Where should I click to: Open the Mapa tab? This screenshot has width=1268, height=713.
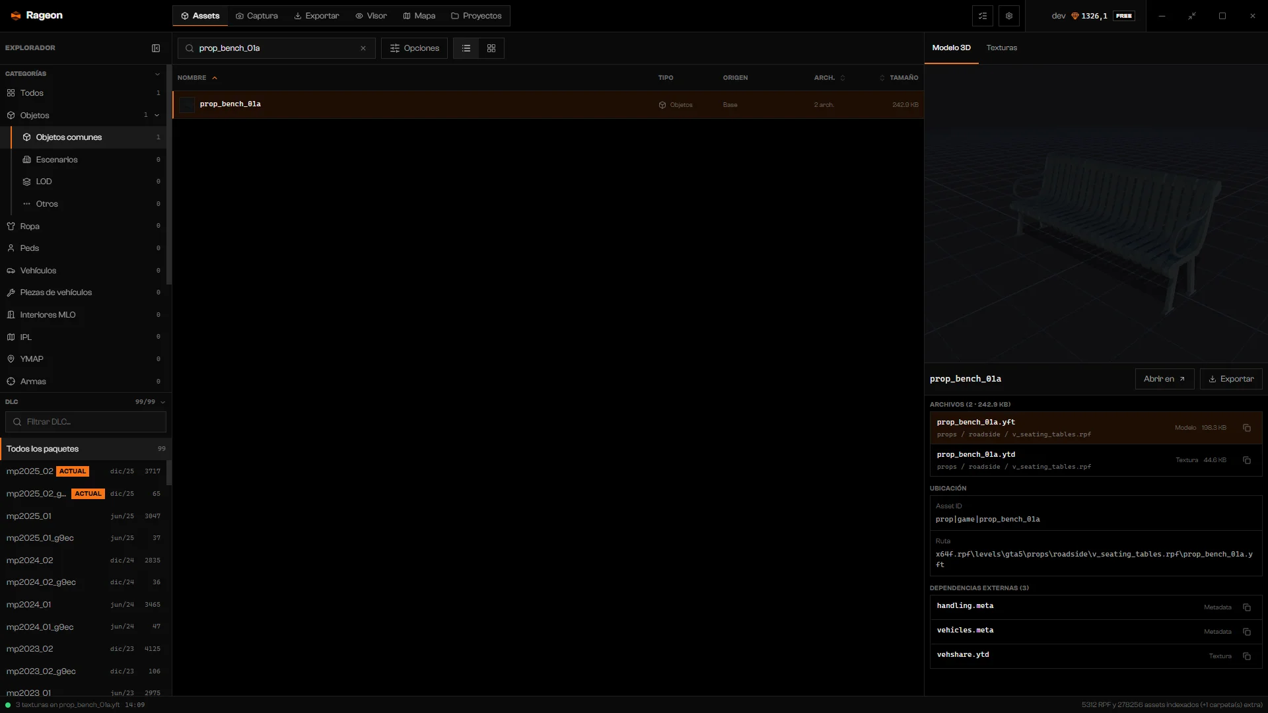[419, 16]
